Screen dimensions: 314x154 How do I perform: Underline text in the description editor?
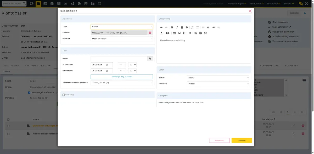click(182, 27)
